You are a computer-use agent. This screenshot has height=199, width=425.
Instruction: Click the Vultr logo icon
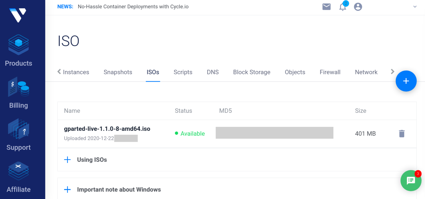[18, 15]
